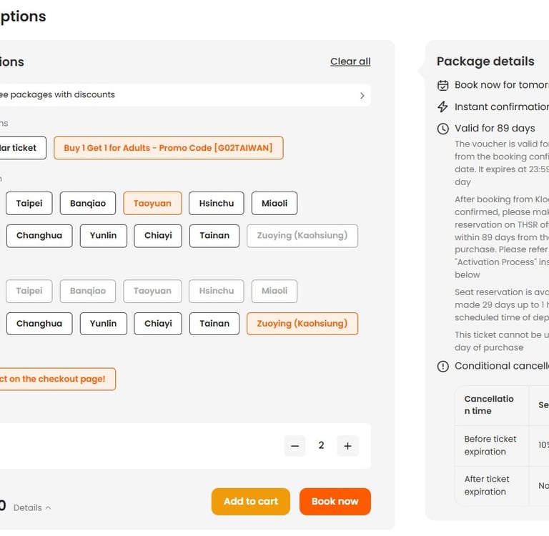The width and height of the screenshot is (549, 536).
Task: Increase quantity with the plus button
Action: tap(347, 446)
